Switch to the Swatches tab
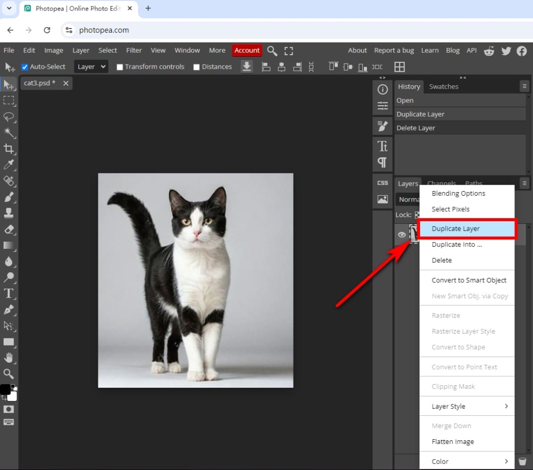 coord(443,86)
